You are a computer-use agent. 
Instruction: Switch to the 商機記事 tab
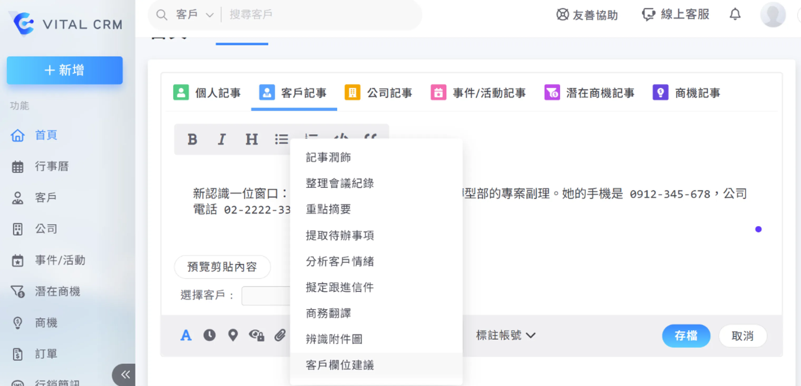[x=686, y=93]
